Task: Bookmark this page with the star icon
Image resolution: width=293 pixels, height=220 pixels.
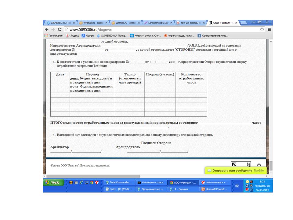Action: 262,29
